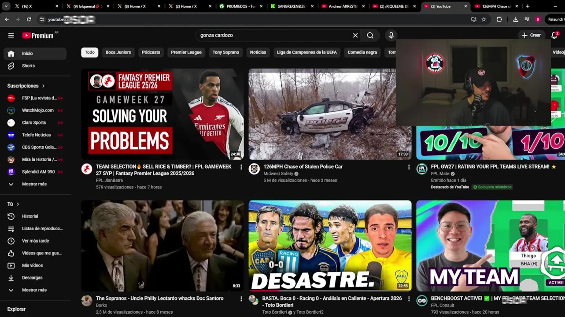Open the Claro Sports subscription
The height and width of the screenshot is (317, 565).
(35, 122)
